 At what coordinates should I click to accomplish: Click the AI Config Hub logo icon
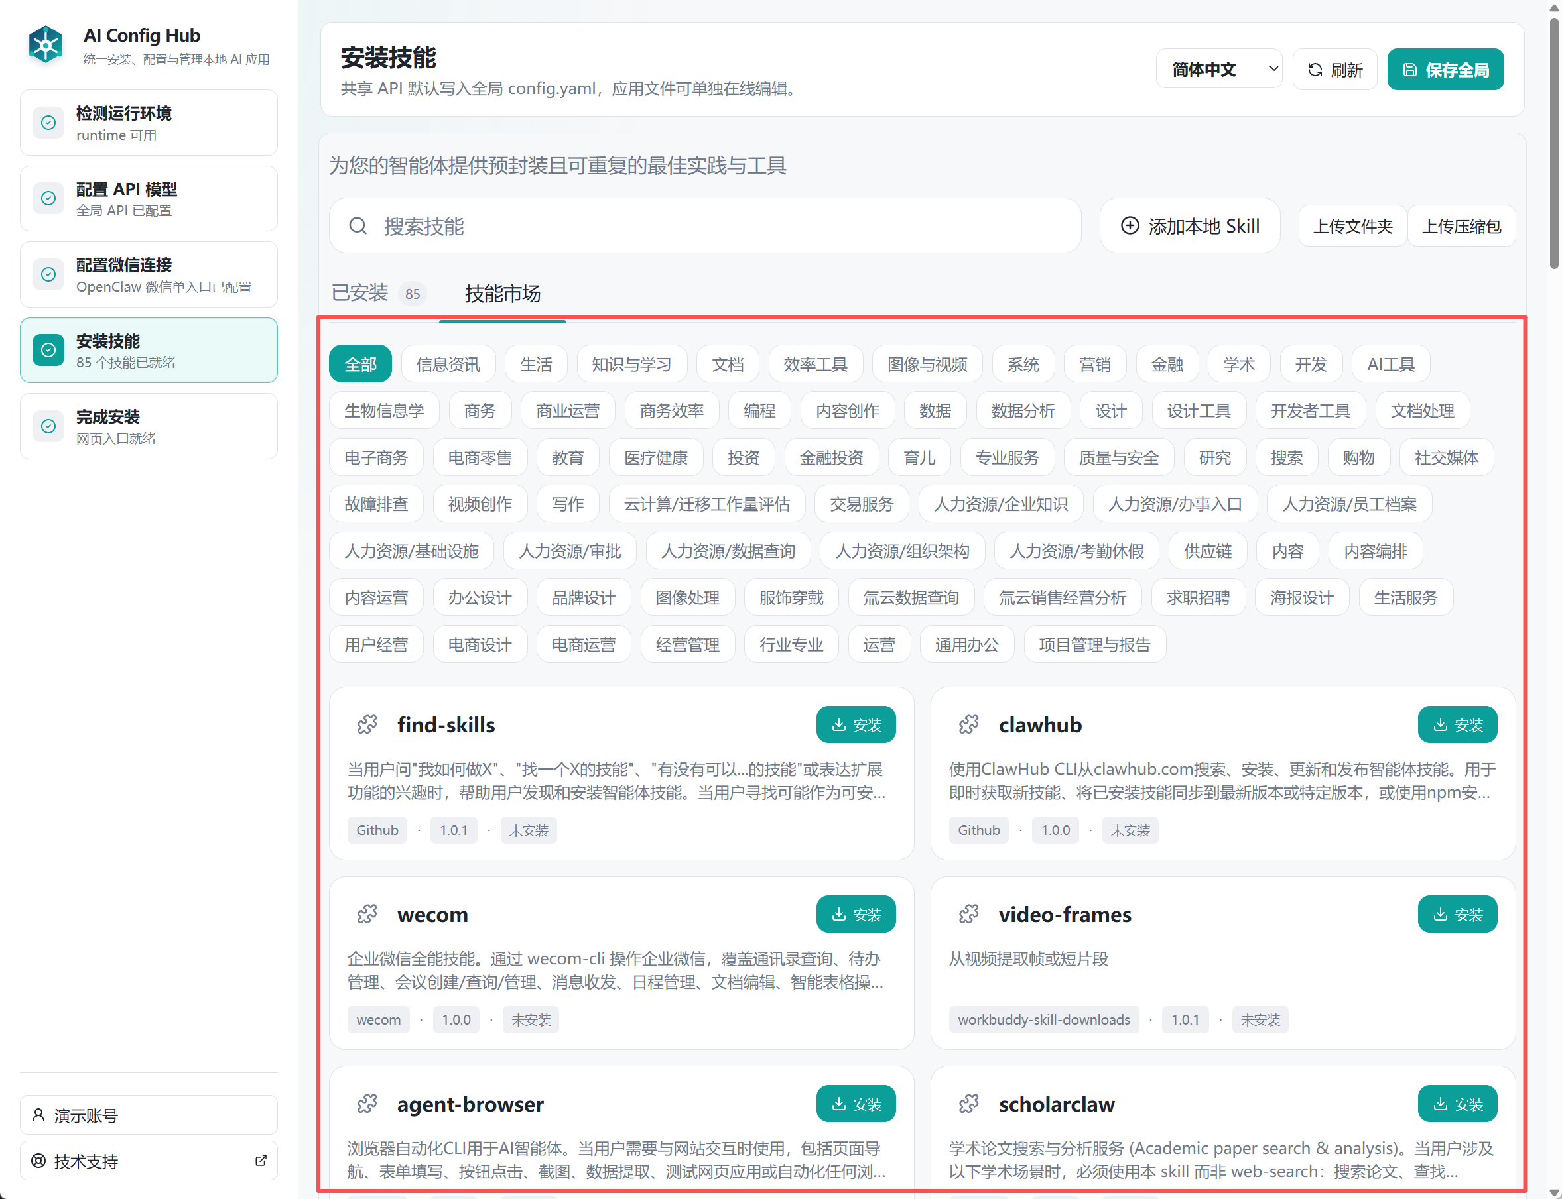[46, 45]
